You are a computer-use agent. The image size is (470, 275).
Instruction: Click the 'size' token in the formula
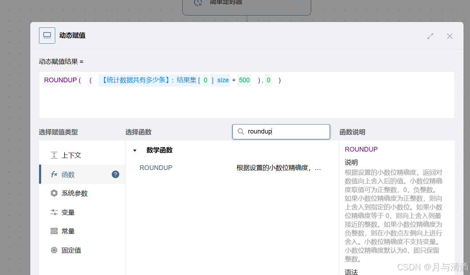223,80
